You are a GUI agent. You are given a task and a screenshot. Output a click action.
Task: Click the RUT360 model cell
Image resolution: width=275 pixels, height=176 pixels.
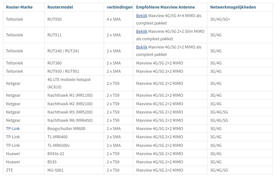pos(55,63)
